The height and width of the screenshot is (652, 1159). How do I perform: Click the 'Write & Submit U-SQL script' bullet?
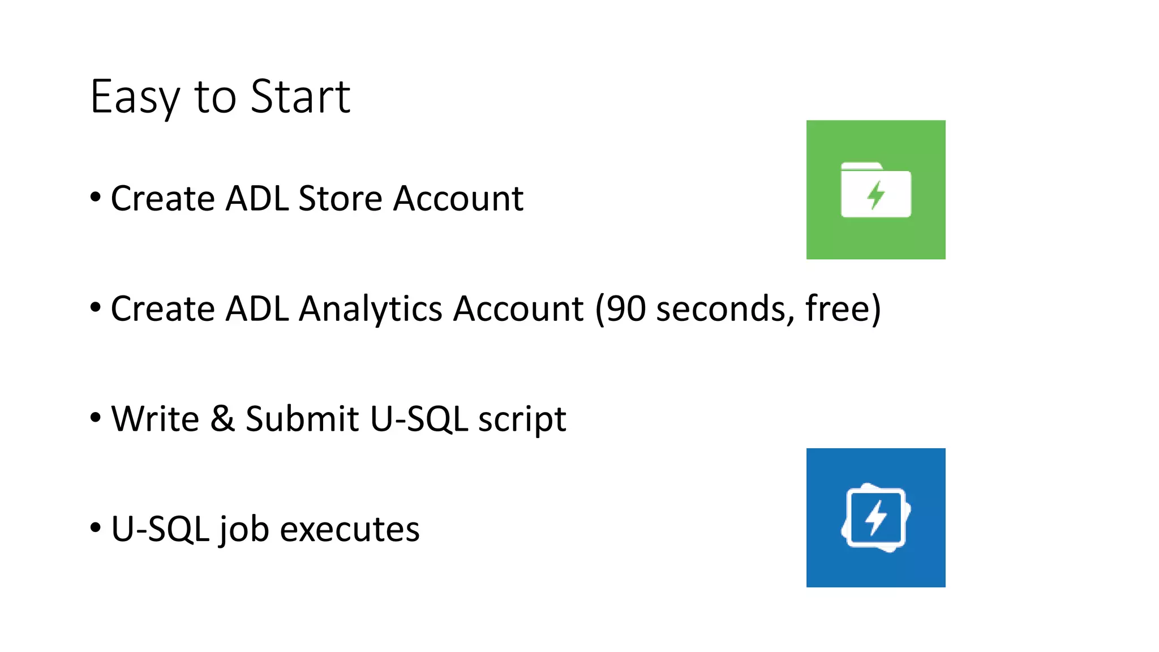328,419
